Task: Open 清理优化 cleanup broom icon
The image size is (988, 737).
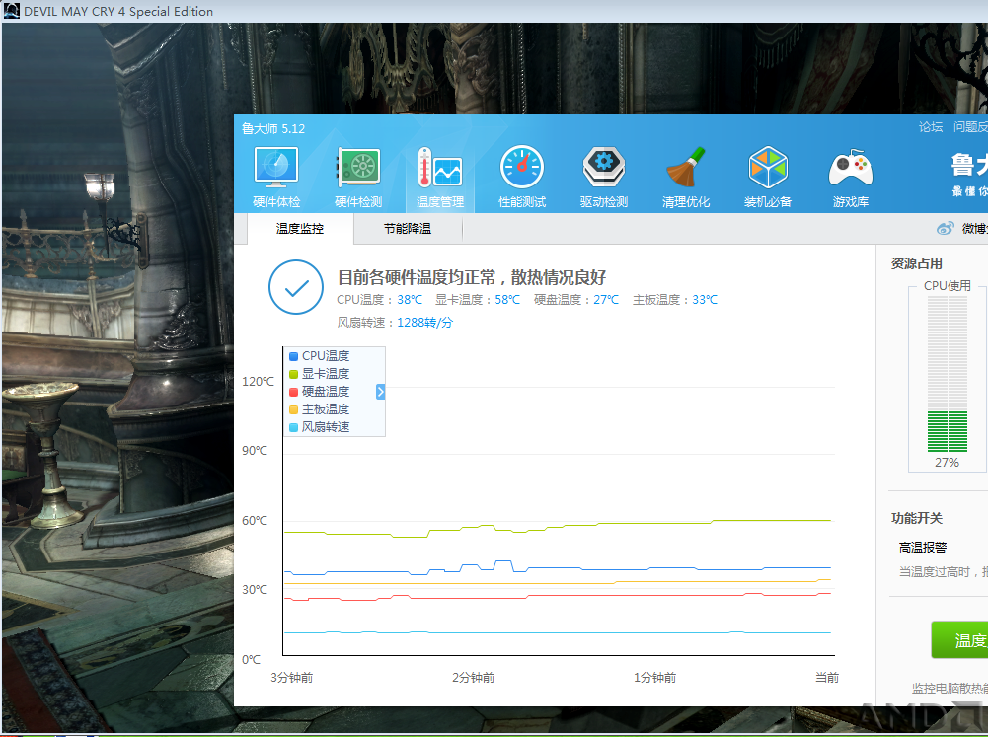Action: 686,168
